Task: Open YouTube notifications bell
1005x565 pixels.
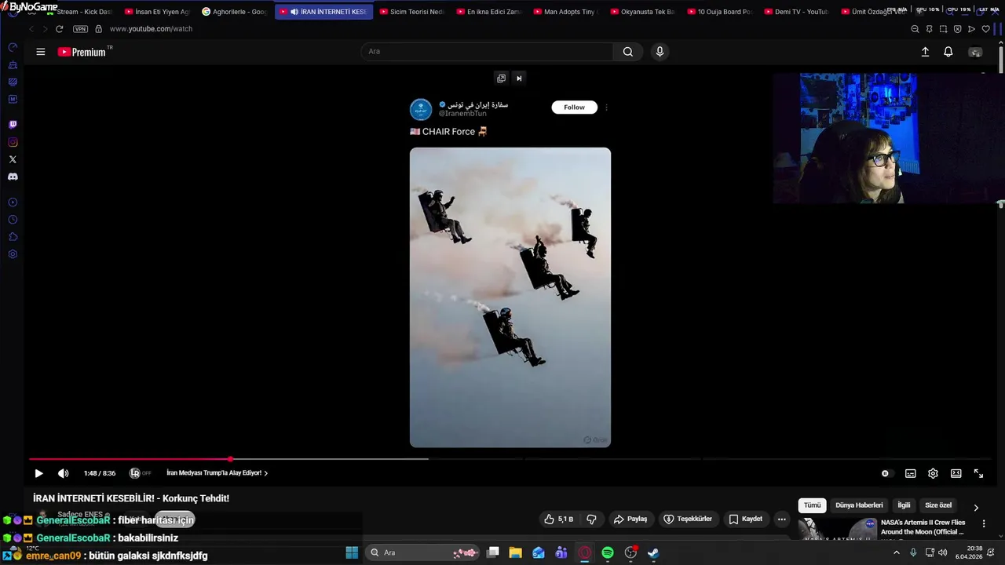Action: pos(948,52)
